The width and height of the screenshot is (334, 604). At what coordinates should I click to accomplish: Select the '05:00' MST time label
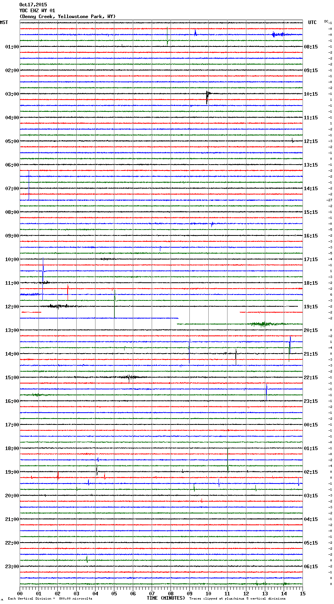click(12, 141)
